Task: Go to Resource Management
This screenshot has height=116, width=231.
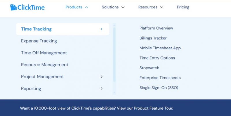Action: 45,65
